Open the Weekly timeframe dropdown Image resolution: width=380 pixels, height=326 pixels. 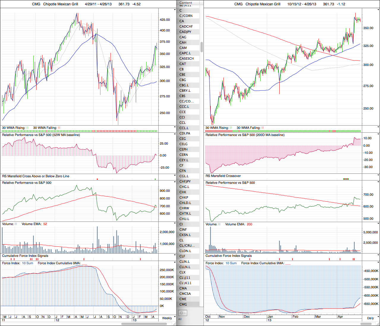[167, 318]
